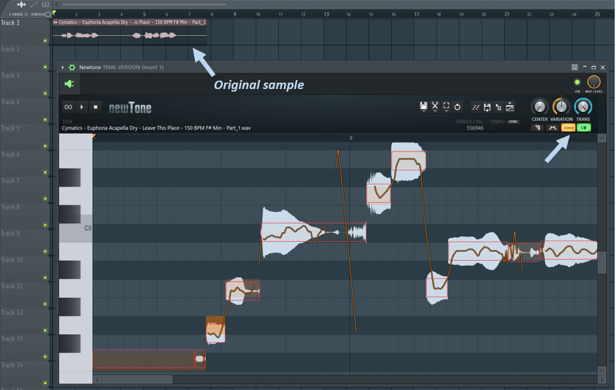Click the Trans knob
Screen dimensions: 616x390
(x=583, y=107)
